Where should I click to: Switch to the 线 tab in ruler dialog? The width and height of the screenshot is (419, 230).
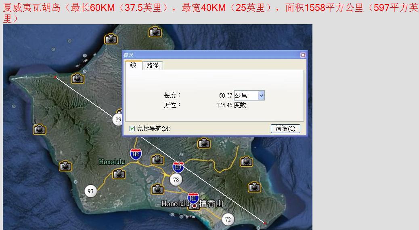coord(133,65)
